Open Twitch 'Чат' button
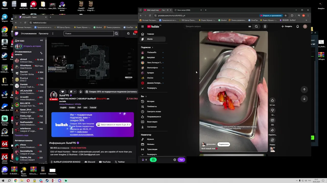This screenshot has height=183, width=327. (181, 160)
